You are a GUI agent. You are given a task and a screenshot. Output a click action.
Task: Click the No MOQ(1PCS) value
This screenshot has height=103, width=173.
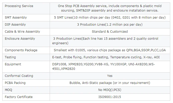click(110, 90)
